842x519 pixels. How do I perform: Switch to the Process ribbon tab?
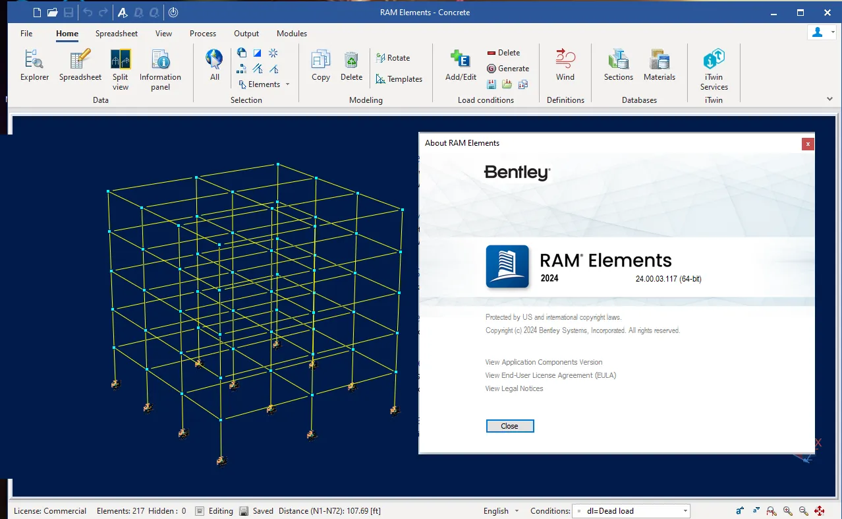(203, 34)
